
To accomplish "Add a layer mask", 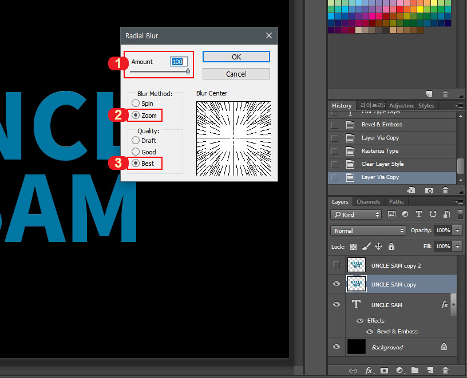I will (384, 370).
